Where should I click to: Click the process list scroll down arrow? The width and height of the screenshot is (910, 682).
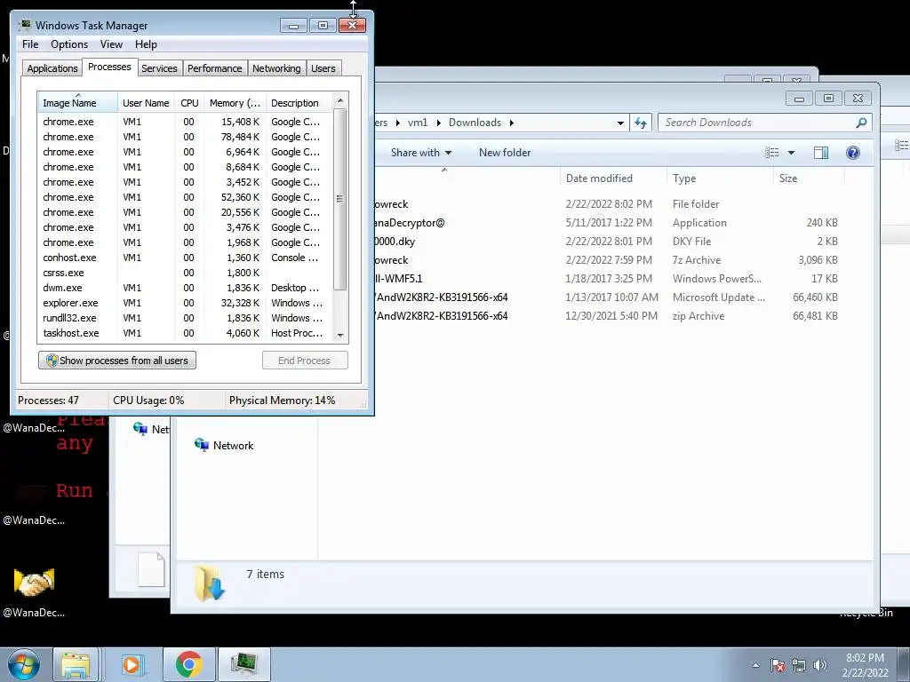coord(340,335)
